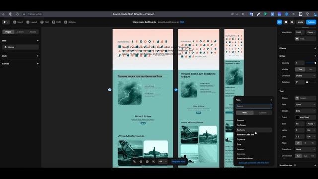This screenshot has height=179, width=318.
Task: Add an effect with Effects plus icon
Action: 315,48
